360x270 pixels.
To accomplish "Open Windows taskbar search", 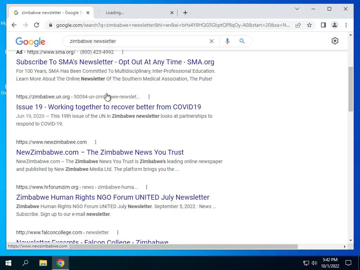I will pos(25,263).
